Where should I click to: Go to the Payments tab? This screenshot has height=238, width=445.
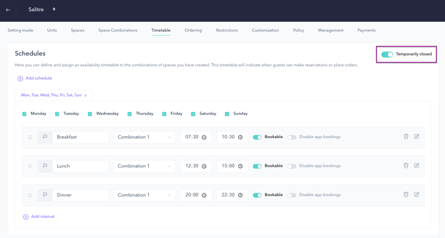point(366,30)
